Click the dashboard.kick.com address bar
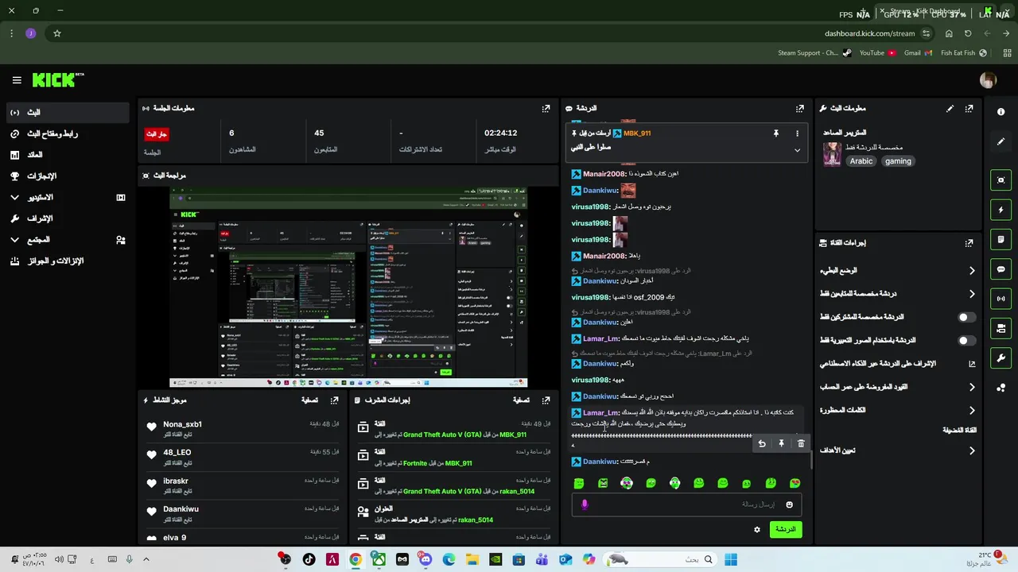This screenshot has height=572, width=1018. click(869, 33)
